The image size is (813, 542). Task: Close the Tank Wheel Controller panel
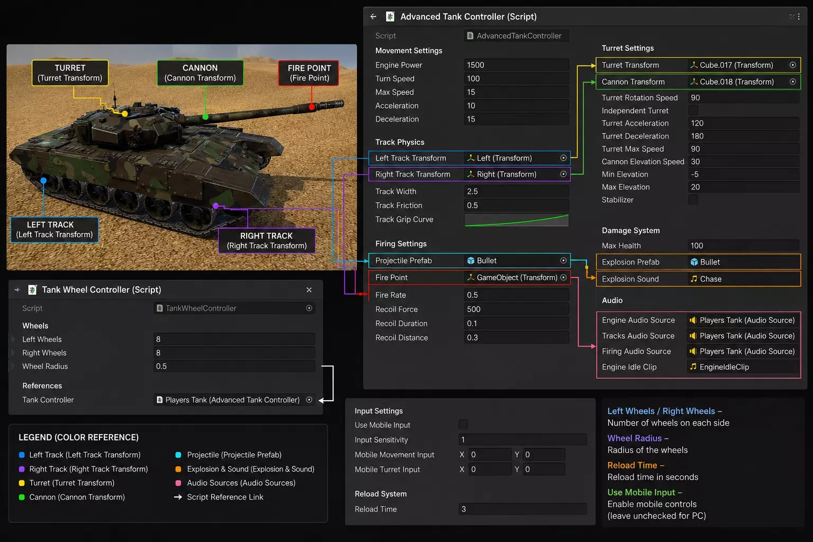[309, 290]
